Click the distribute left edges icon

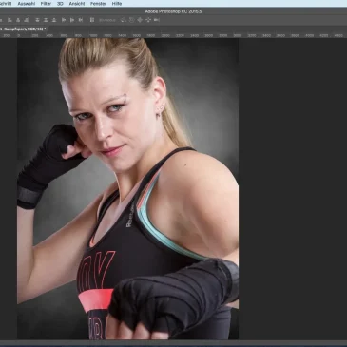[x=64, y=20]
